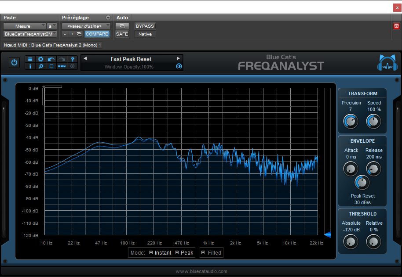
Task: Open the BlueCat'sFreqAnlyst2M plug-in selector
Action: [x=30, y=34]
